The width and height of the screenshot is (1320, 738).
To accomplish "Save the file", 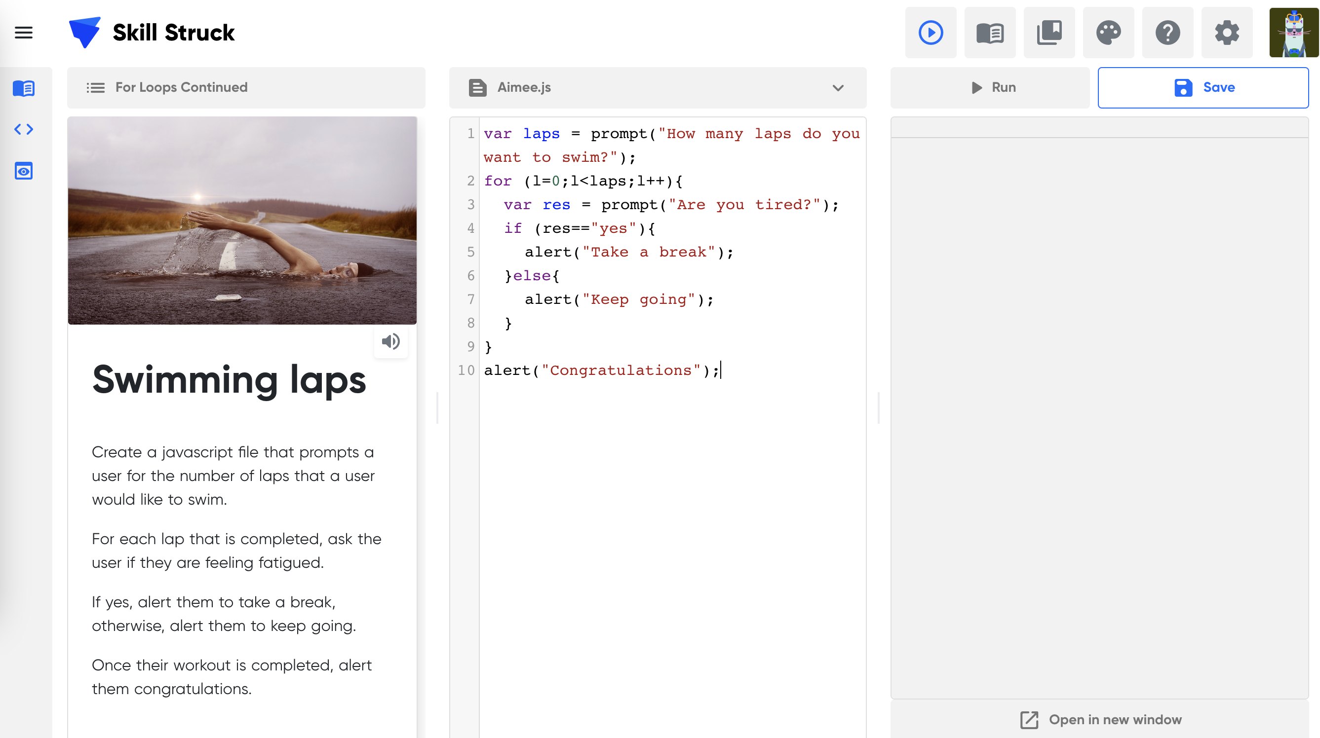I will 1203,88.
